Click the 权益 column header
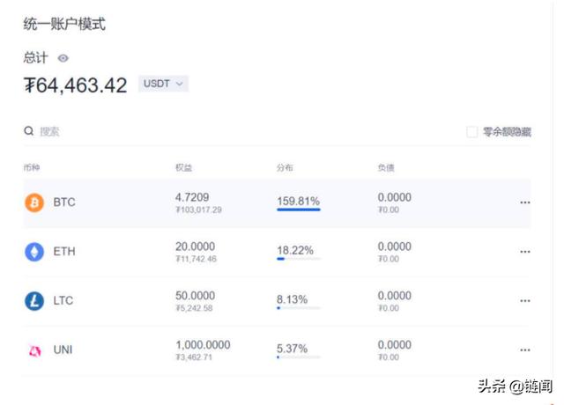The image size is (564, 405). point(183,167)
